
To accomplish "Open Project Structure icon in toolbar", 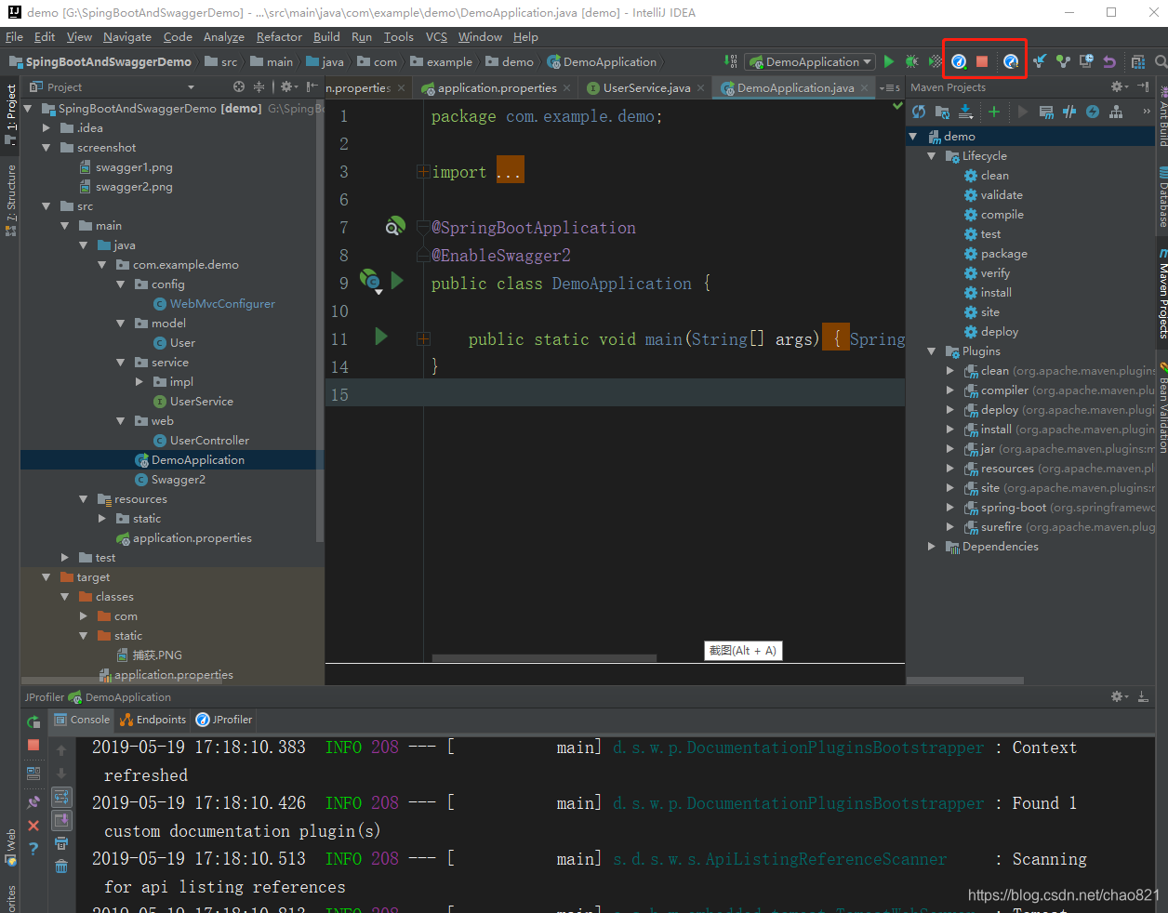I will coord(1137,61).
